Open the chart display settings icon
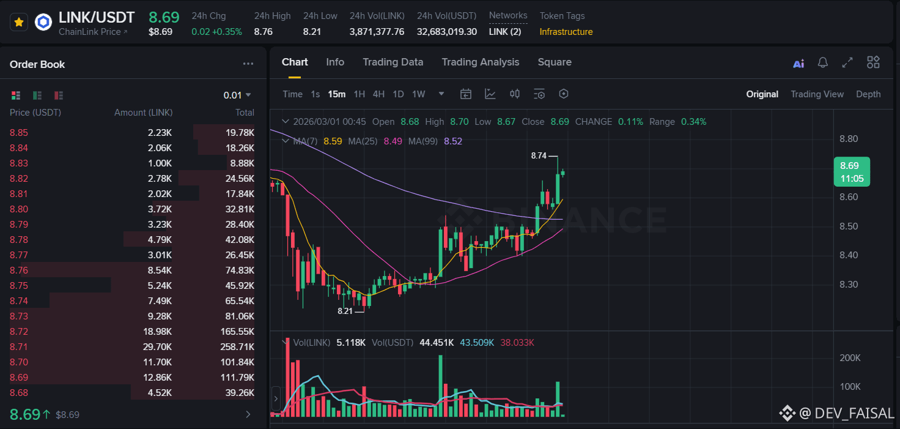Viewport: 900px width, 429px height. 539,94
